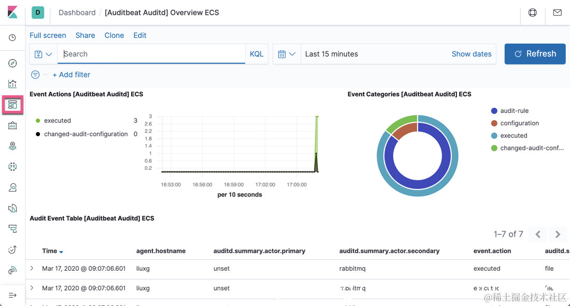Switch query language via KQL
Viewport: 570px width, 306px height.
tap(256, 54)
